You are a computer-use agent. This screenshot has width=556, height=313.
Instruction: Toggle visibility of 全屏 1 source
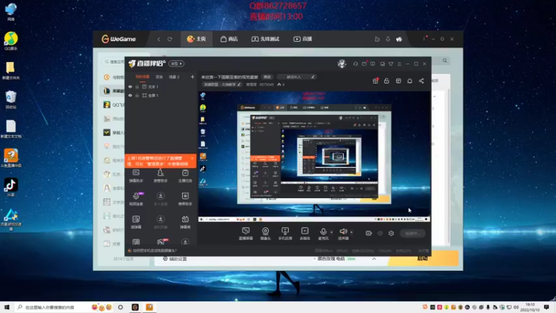pyautogui.click(x=130, y=95)
